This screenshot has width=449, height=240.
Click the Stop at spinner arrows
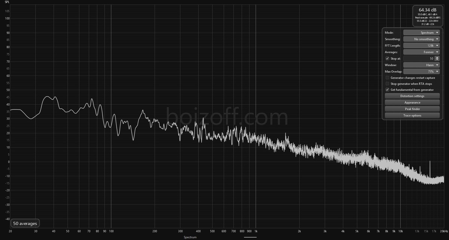[x=437, y=58]
